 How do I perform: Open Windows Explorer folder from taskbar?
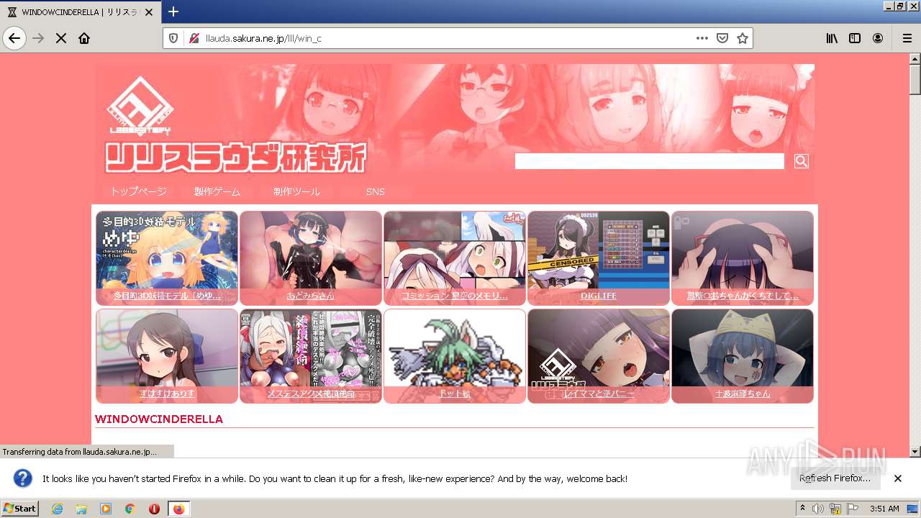(81, 509)
